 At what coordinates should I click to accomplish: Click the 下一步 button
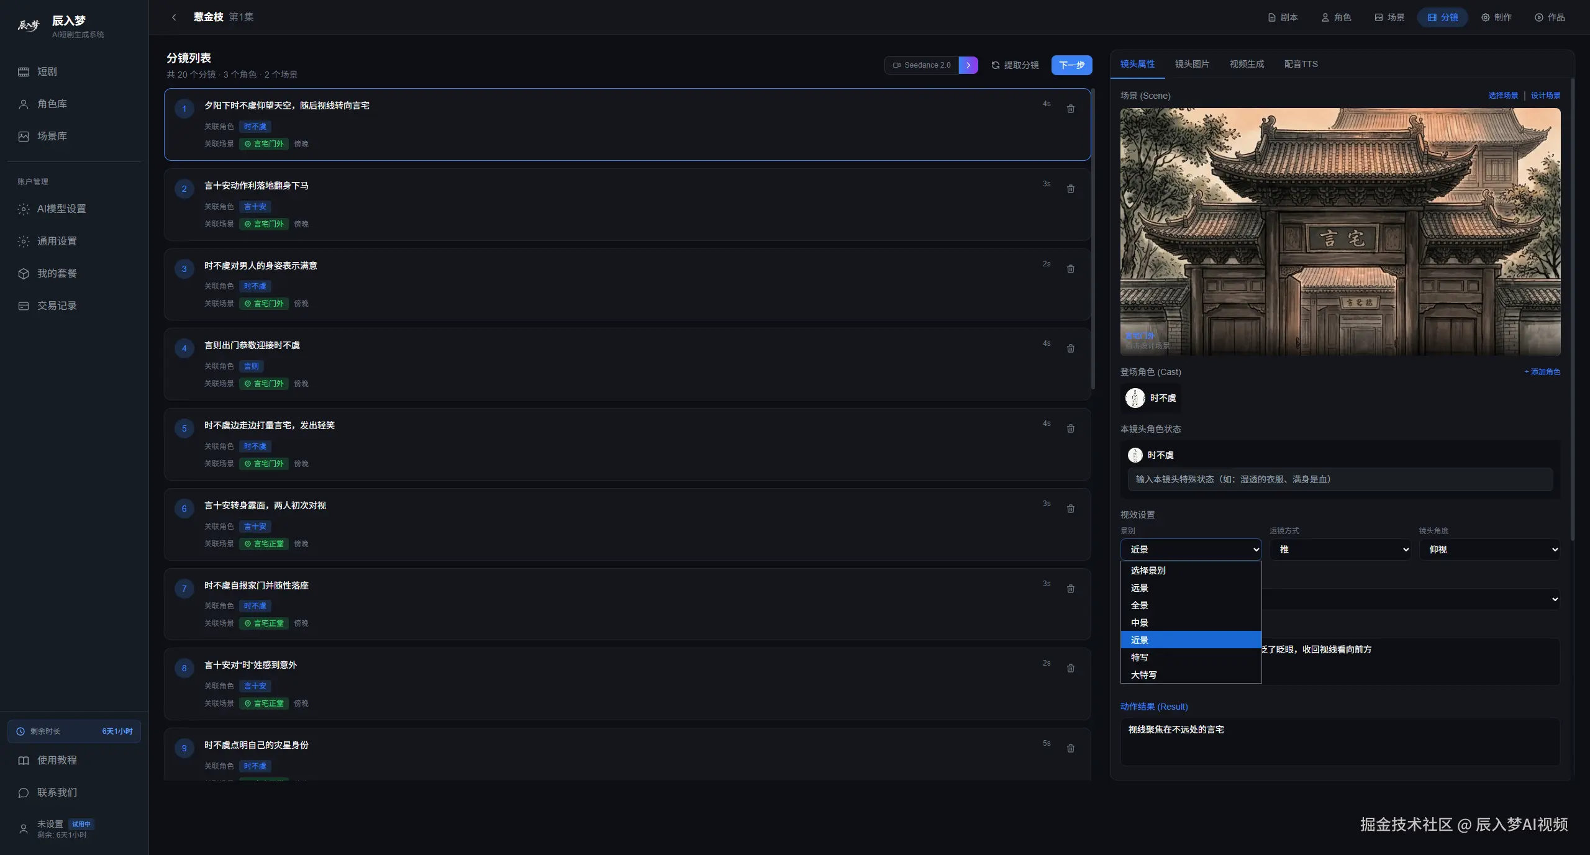pyautogui.click(x=1071, y=65)
